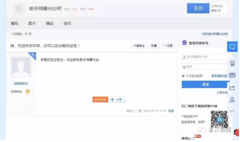Click the 0回复贴，共1页 text
This screenshot has height=142, width=240.
coord(21,34)
